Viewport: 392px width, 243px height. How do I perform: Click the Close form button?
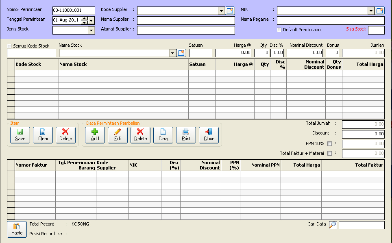click(209, 135)
